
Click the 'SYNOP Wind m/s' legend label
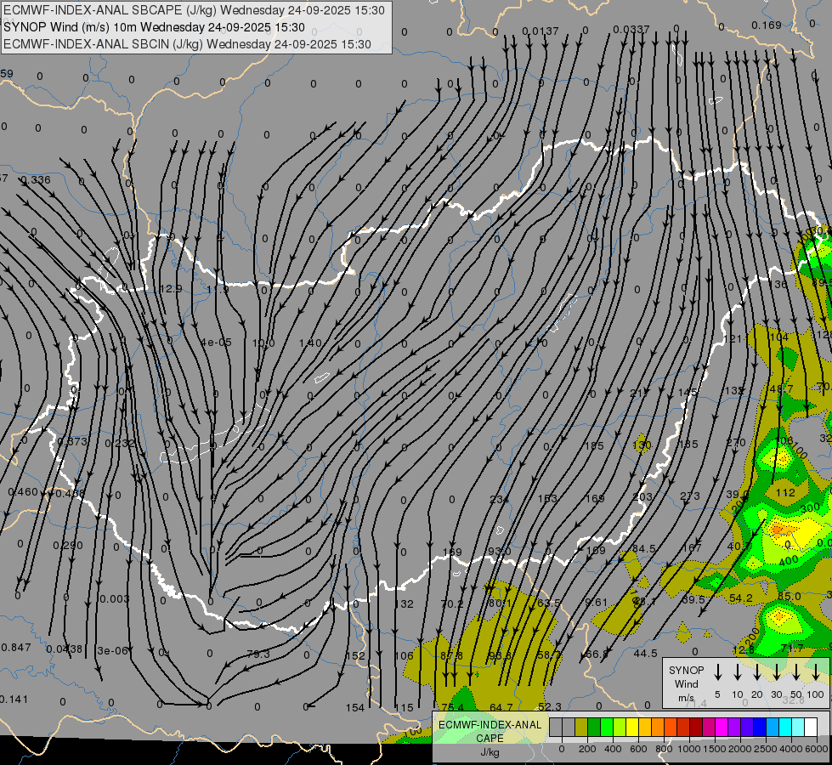pyautogui.click(x=686, y=683)
